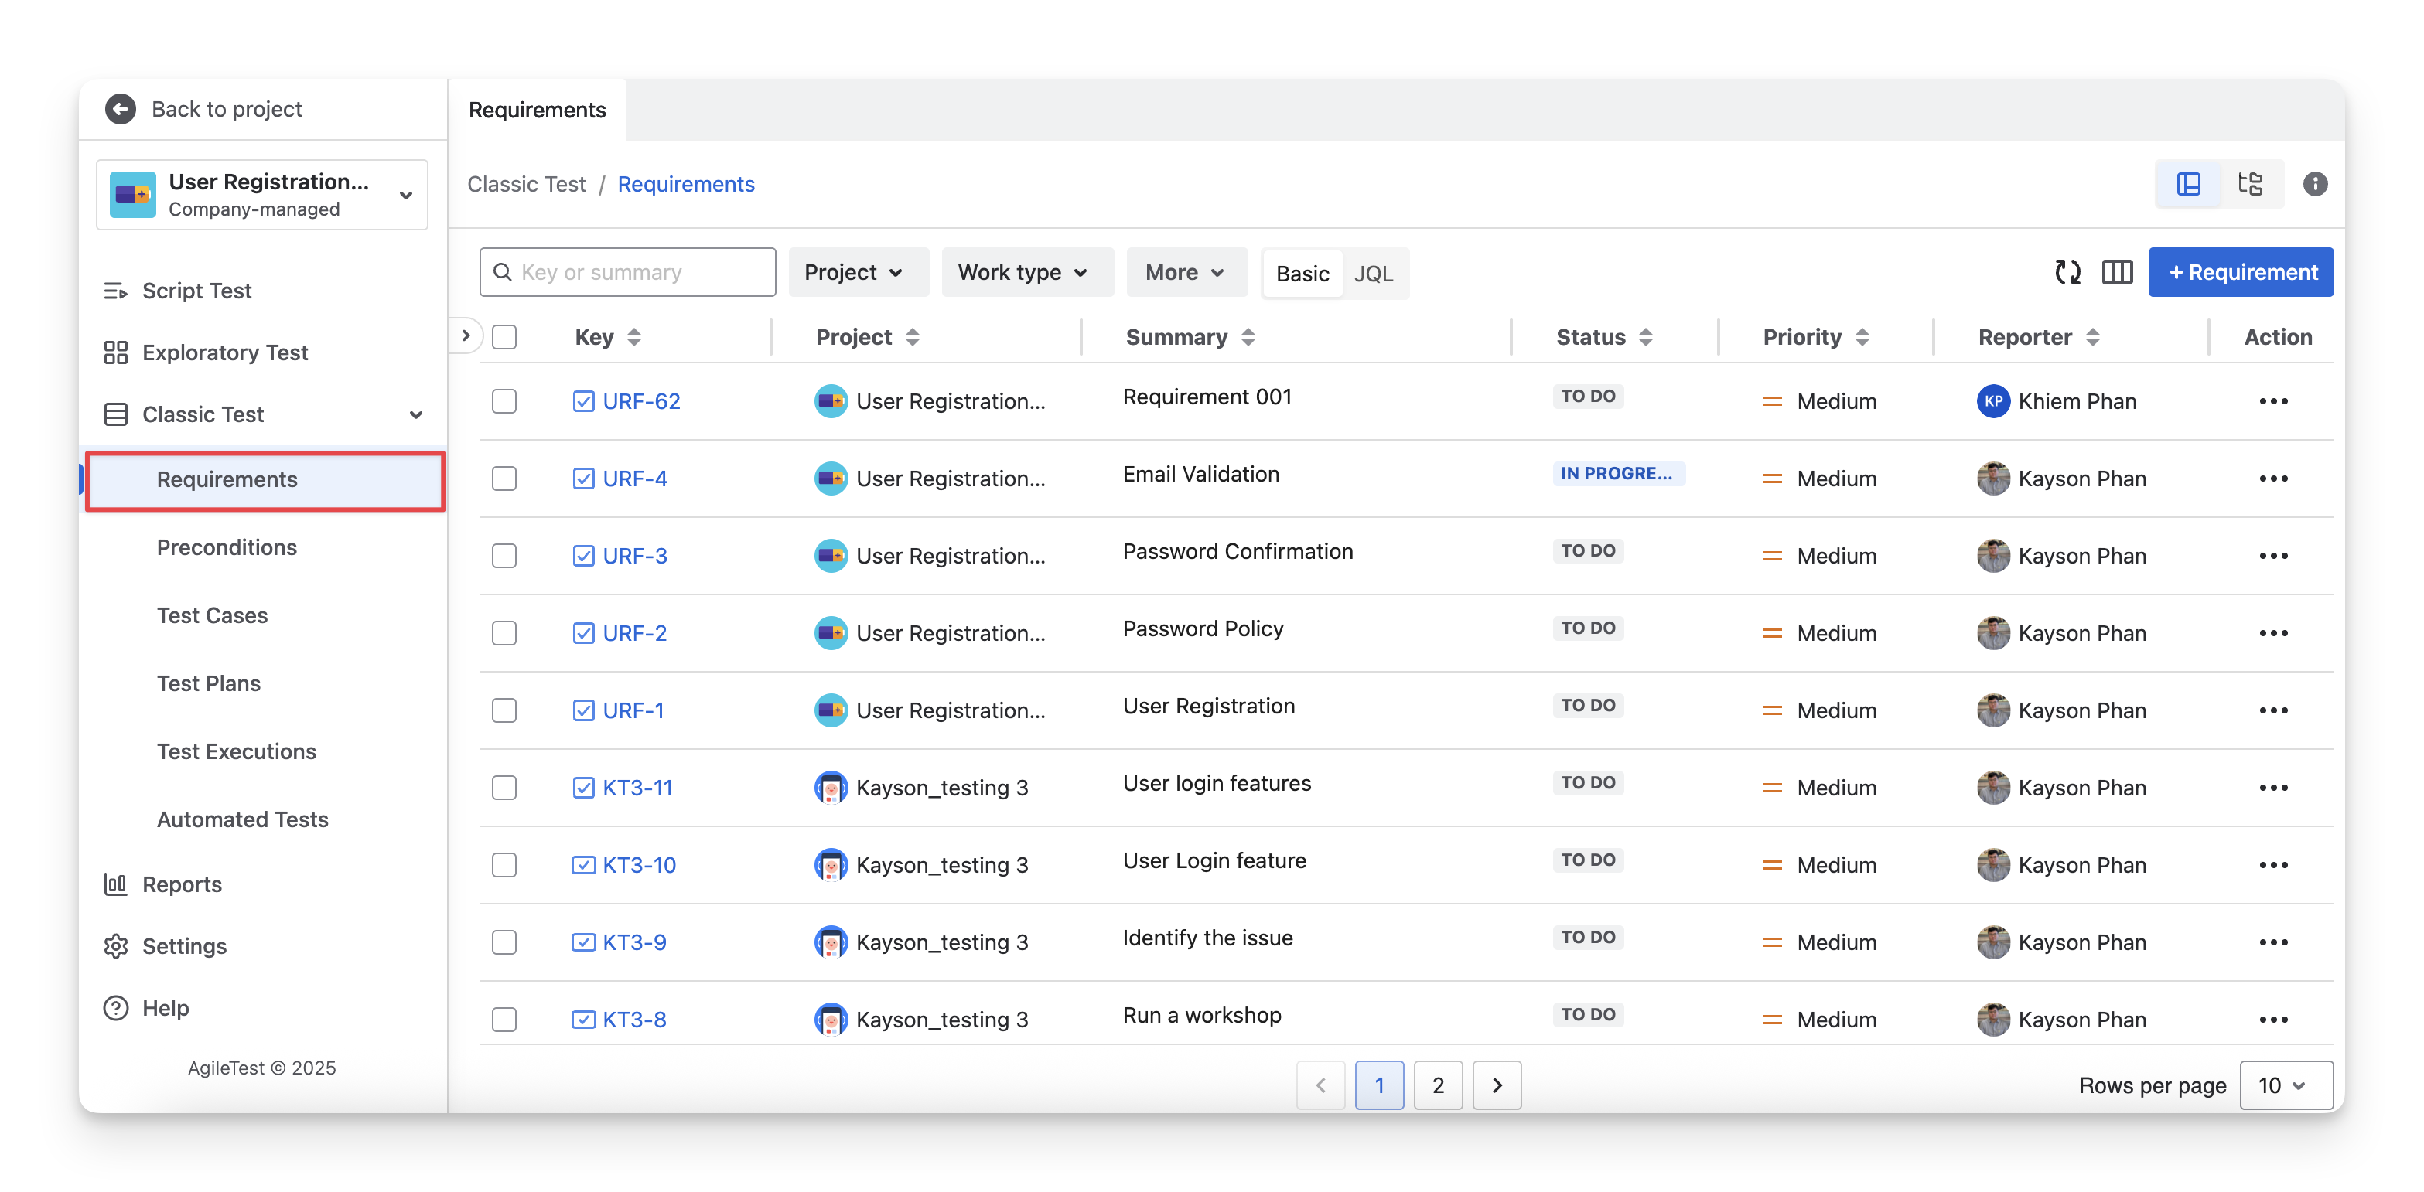Select the KT3-11 row checkbox
This screenshot has height=1192, width=2424.
504,788
